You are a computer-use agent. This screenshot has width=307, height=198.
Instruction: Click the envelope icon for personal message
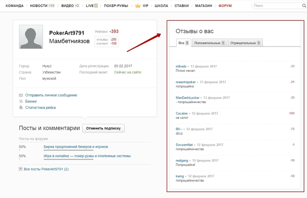click(21, 95)
